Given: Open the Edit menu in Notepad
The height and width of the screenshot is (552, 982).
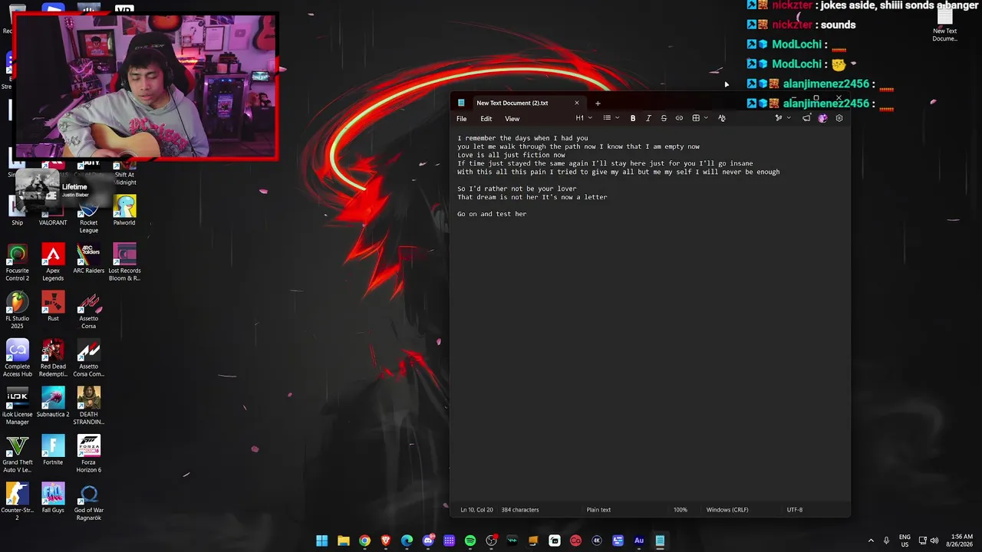Looking at the screenshot, I should point(486,119).
